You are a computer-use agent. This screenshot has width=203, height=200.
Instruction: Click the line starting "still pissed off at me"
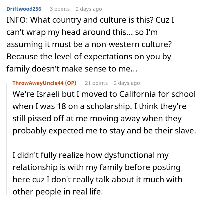coord(97,119)
